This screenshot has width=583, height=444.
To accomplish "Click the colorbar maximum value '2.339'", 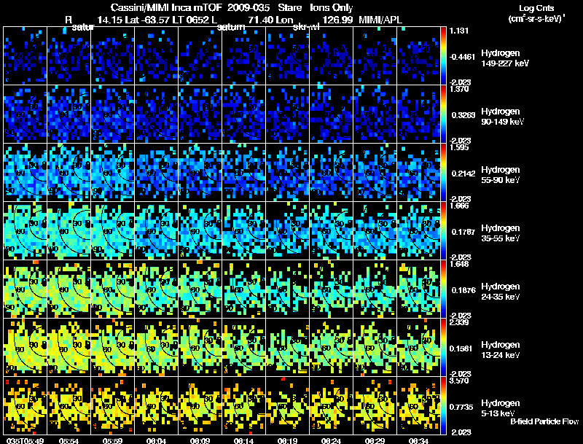I will point(460,322).
